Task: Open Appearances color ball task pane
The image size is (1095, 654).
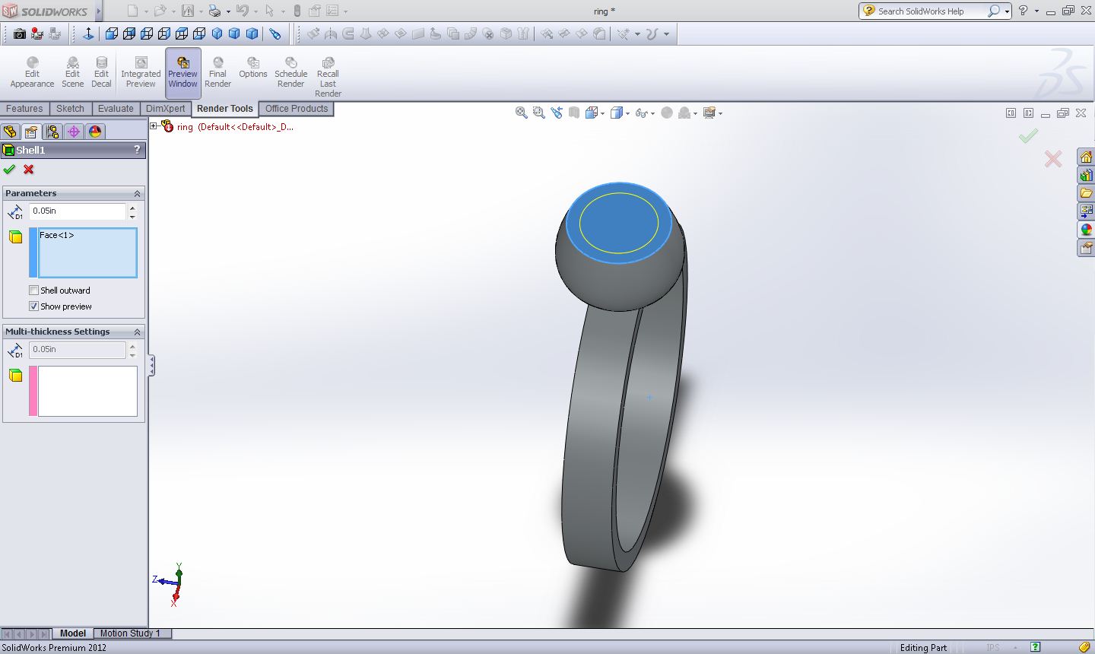Action: point(1086,230)
